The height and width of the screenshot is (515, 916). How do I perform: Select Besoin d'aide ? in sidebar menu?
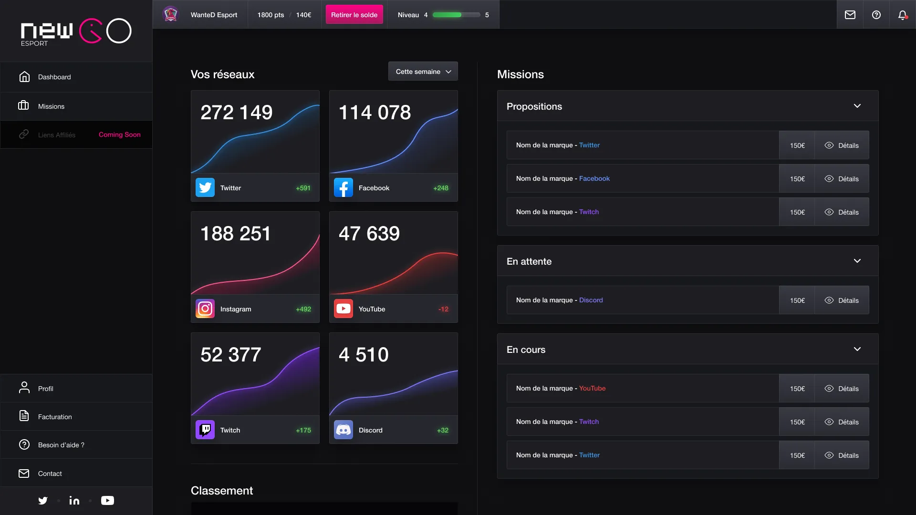[x=76, y=444]
